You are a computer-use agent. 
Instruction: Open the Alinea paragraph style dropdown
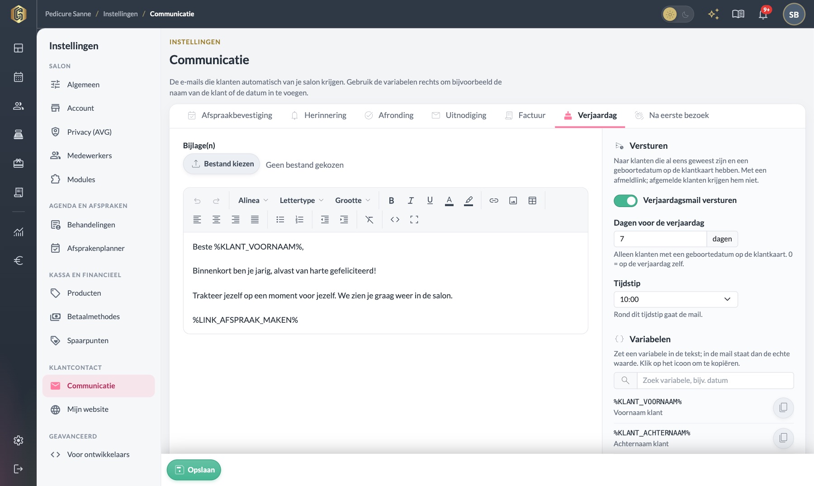(253, 200)
